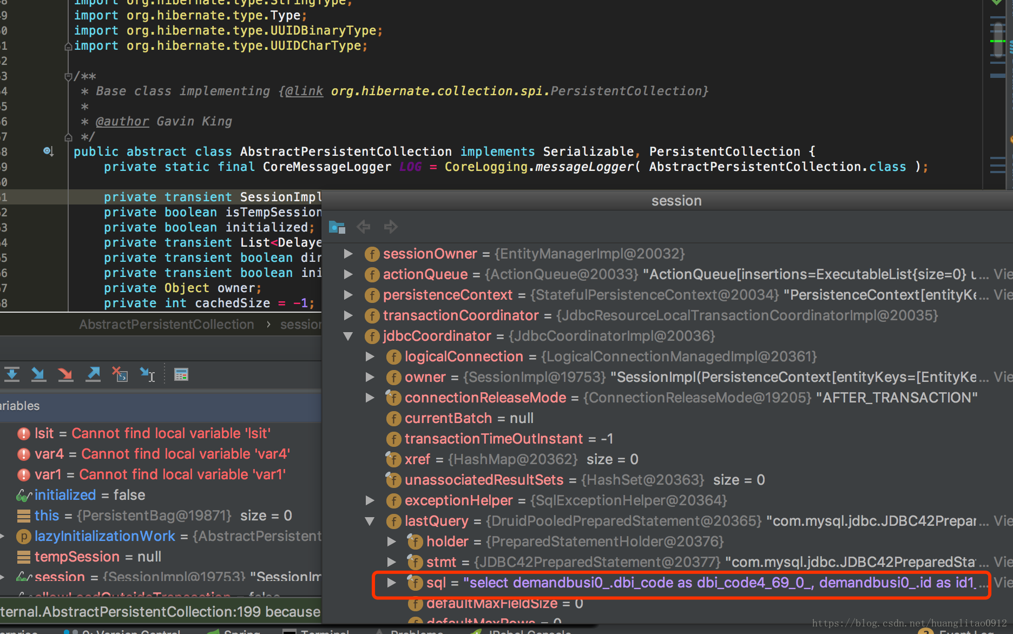Viewport: 1013px width, 634px height.
Task: Click the messageLogger method call in code
Action: [x=585, y=167]
